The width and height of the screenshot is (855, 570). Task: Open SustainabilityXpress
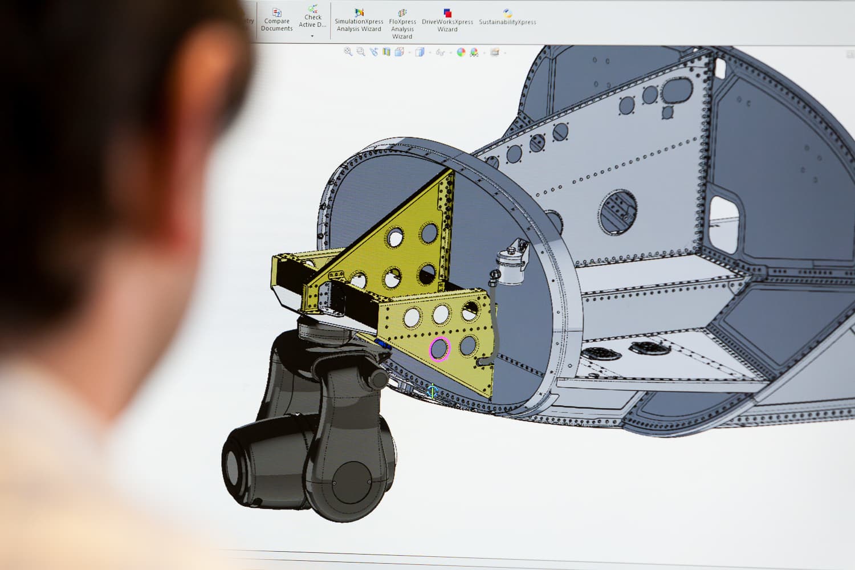click(x=507, y=17)
